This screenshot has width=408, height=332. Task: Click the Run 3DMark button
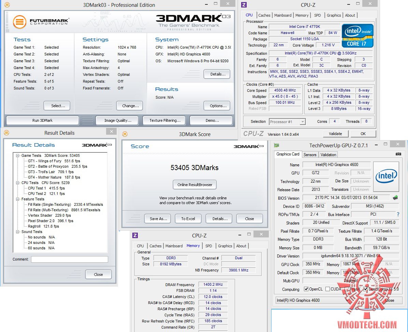point(42,120)
